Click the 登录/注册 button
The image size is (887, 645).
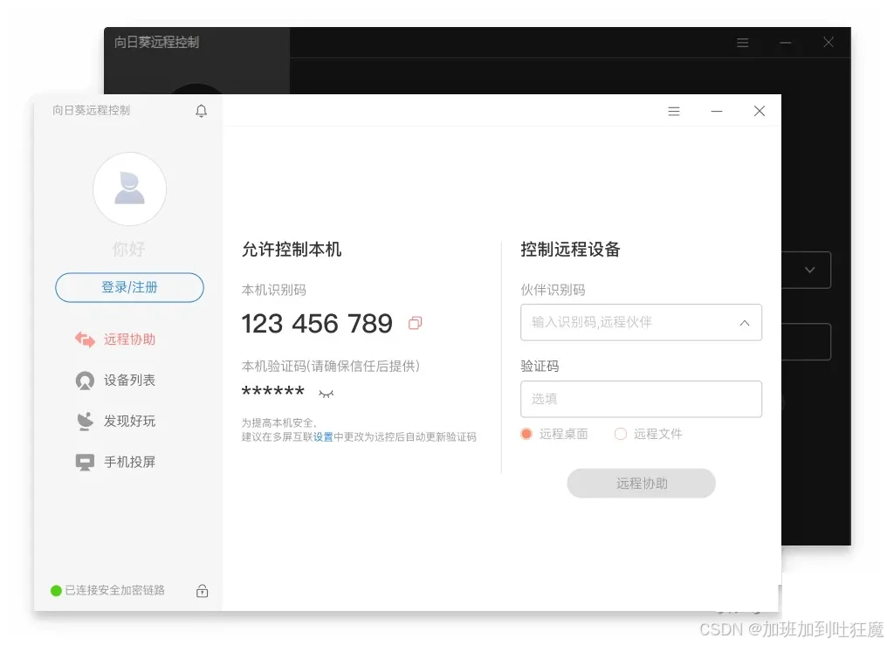[x=129, y=287]
